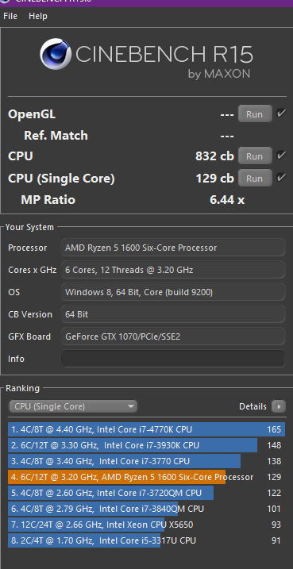Image resolution: width=293 pixels, height=569 pixels.
Task: Click the Cinebench sphere logo icon
Action: point(56,54)
